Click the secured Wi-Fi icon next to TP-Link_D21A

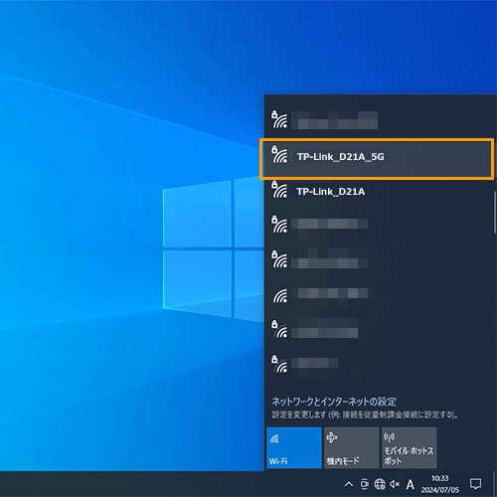(279, 190)
